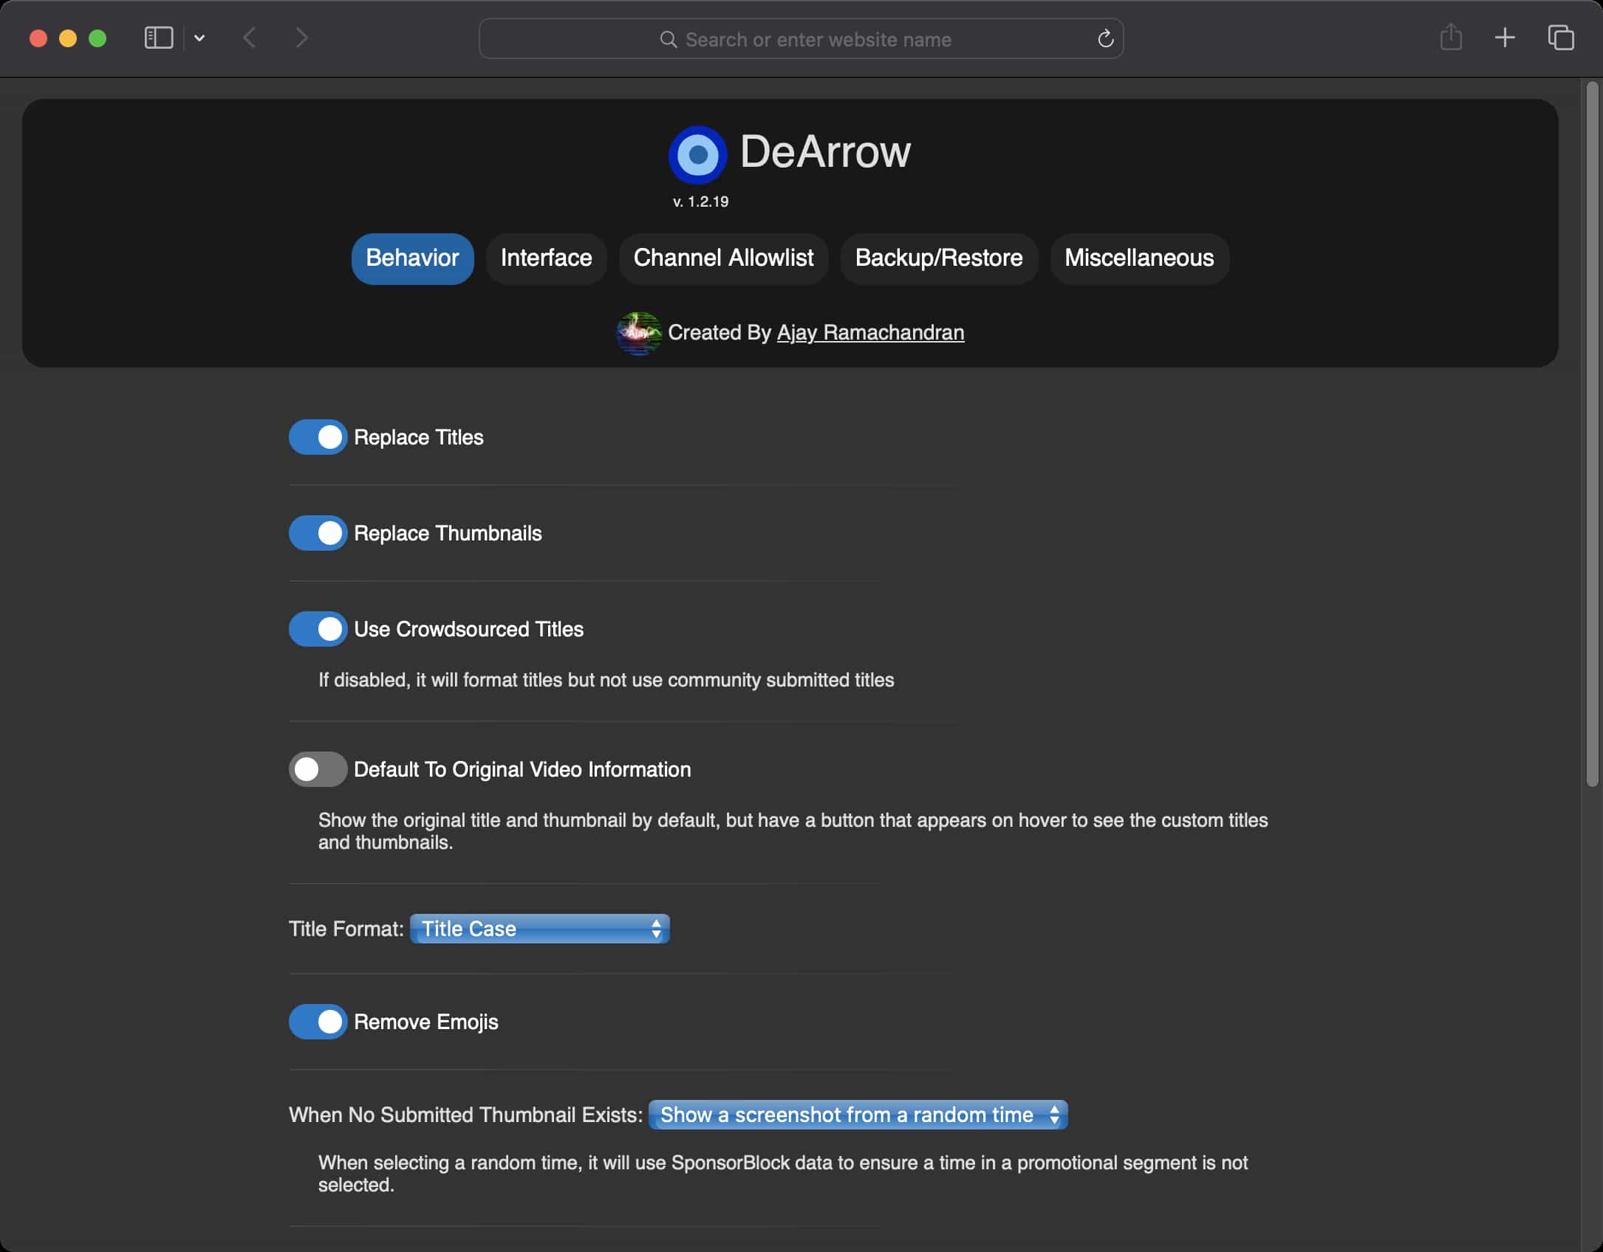Viewport: 1603px width, 1252px height.
Task: Click Ajay Ramachandran's avatar image
Action: [638, 333]
